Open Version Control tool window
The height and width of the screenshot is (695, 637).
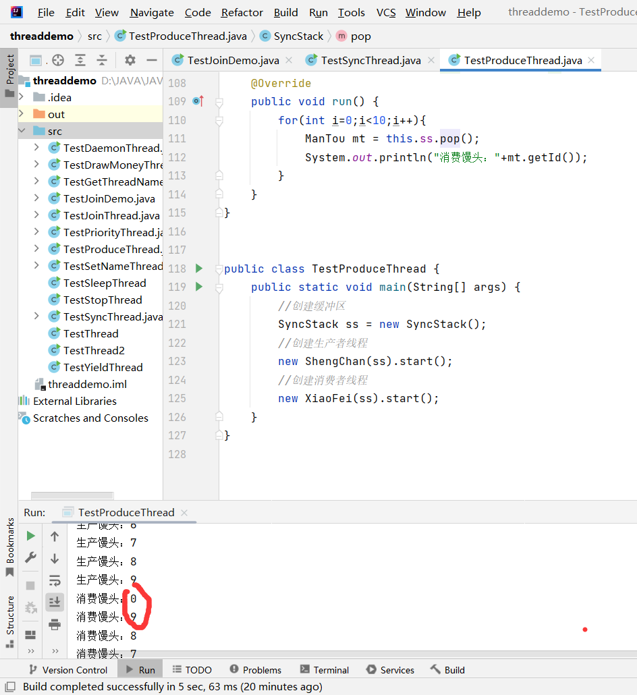(x=68, y=670)
